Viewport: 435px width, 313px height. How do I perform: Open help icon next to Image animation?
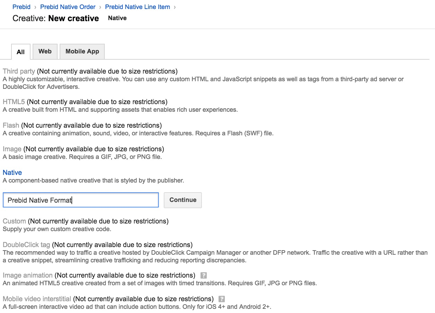tap(204, 275)
